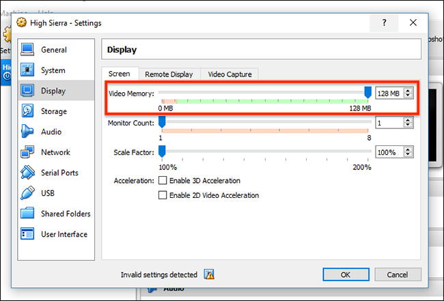Click the Video Memory 128 MB field
Screen dimensions: 444x301
click(390, 93)
